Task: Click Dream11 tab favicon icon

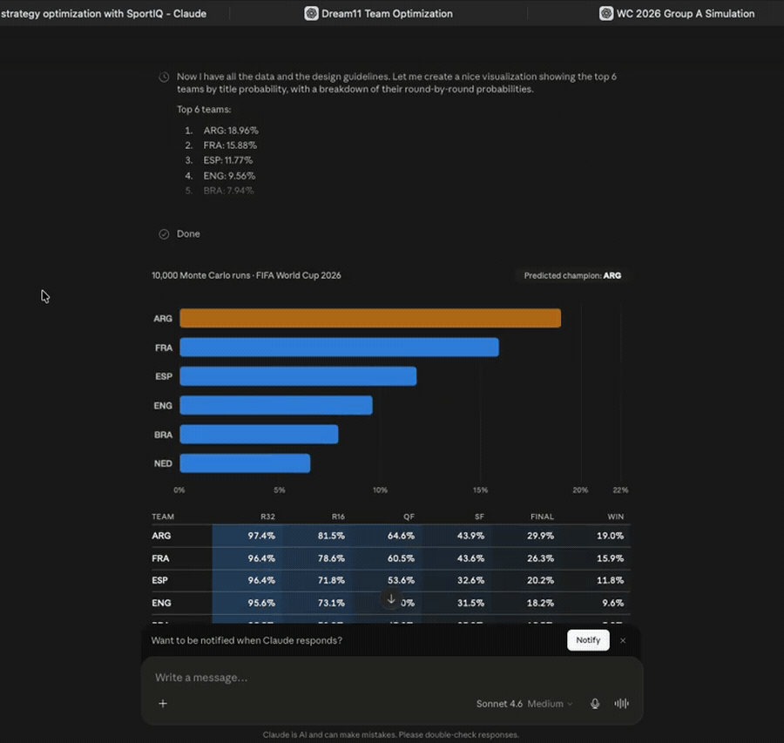Action: (x=311, y=13)
